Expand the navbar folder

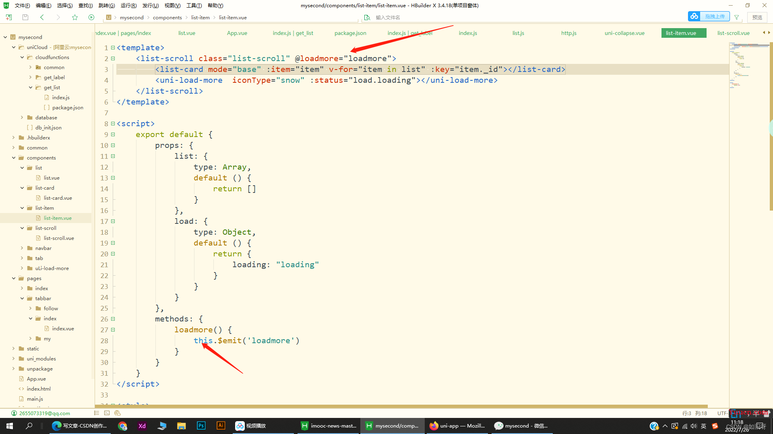click(x=22, y=248)
